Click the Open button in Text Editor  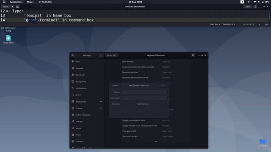(x=6, y=7)
